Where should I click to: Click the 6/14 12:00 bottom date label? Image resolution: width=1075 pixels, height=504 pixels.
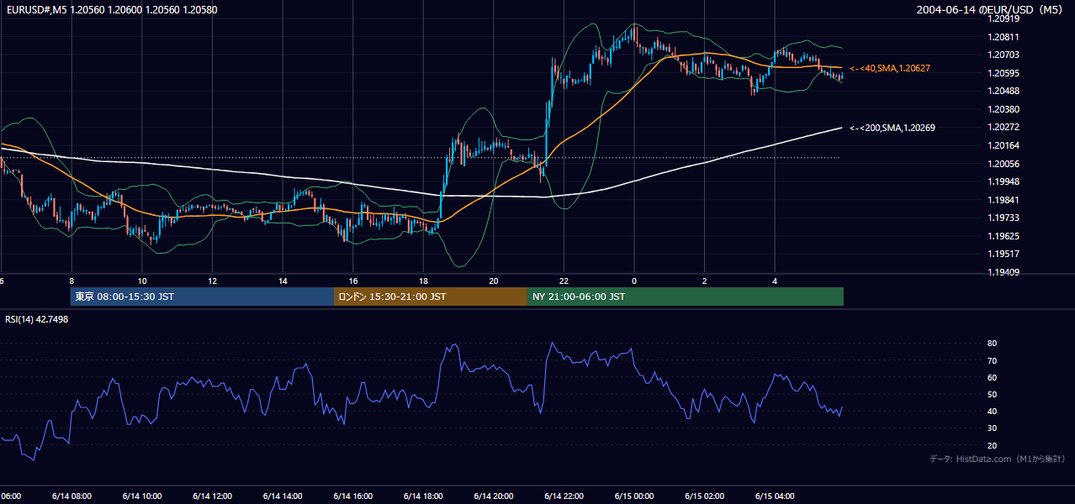(x=213, y=496)
